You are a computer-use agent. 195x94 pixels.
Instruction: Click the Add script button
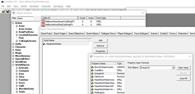(x=100, y=40)
